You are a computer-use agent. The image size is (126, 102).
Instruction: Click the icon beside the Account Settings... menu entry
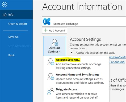51,62
